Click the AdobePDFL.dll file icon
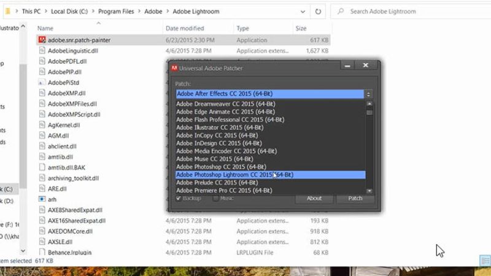Screen dimensions: 491x276 coord(42,61)
